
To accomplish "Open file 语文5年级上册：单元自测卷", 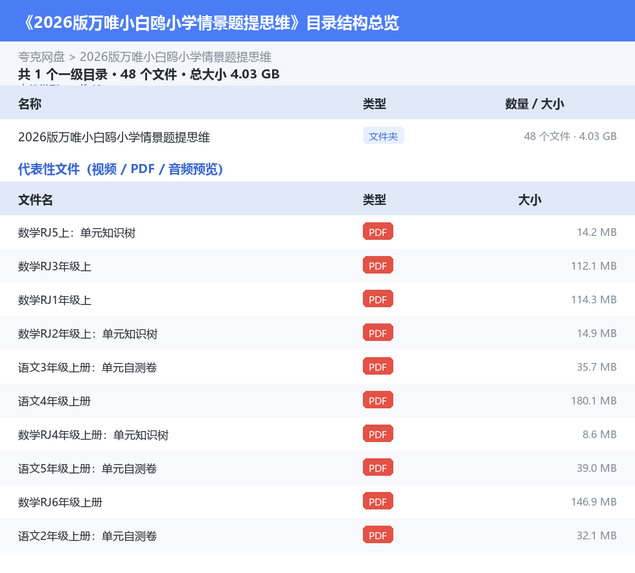I will point(87,469).
